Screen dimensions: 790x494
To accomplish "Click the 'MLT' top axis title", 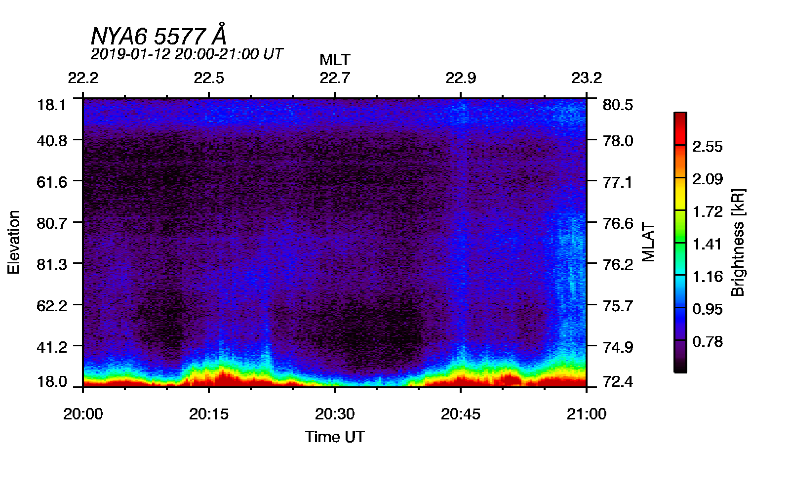I will 335,60.
